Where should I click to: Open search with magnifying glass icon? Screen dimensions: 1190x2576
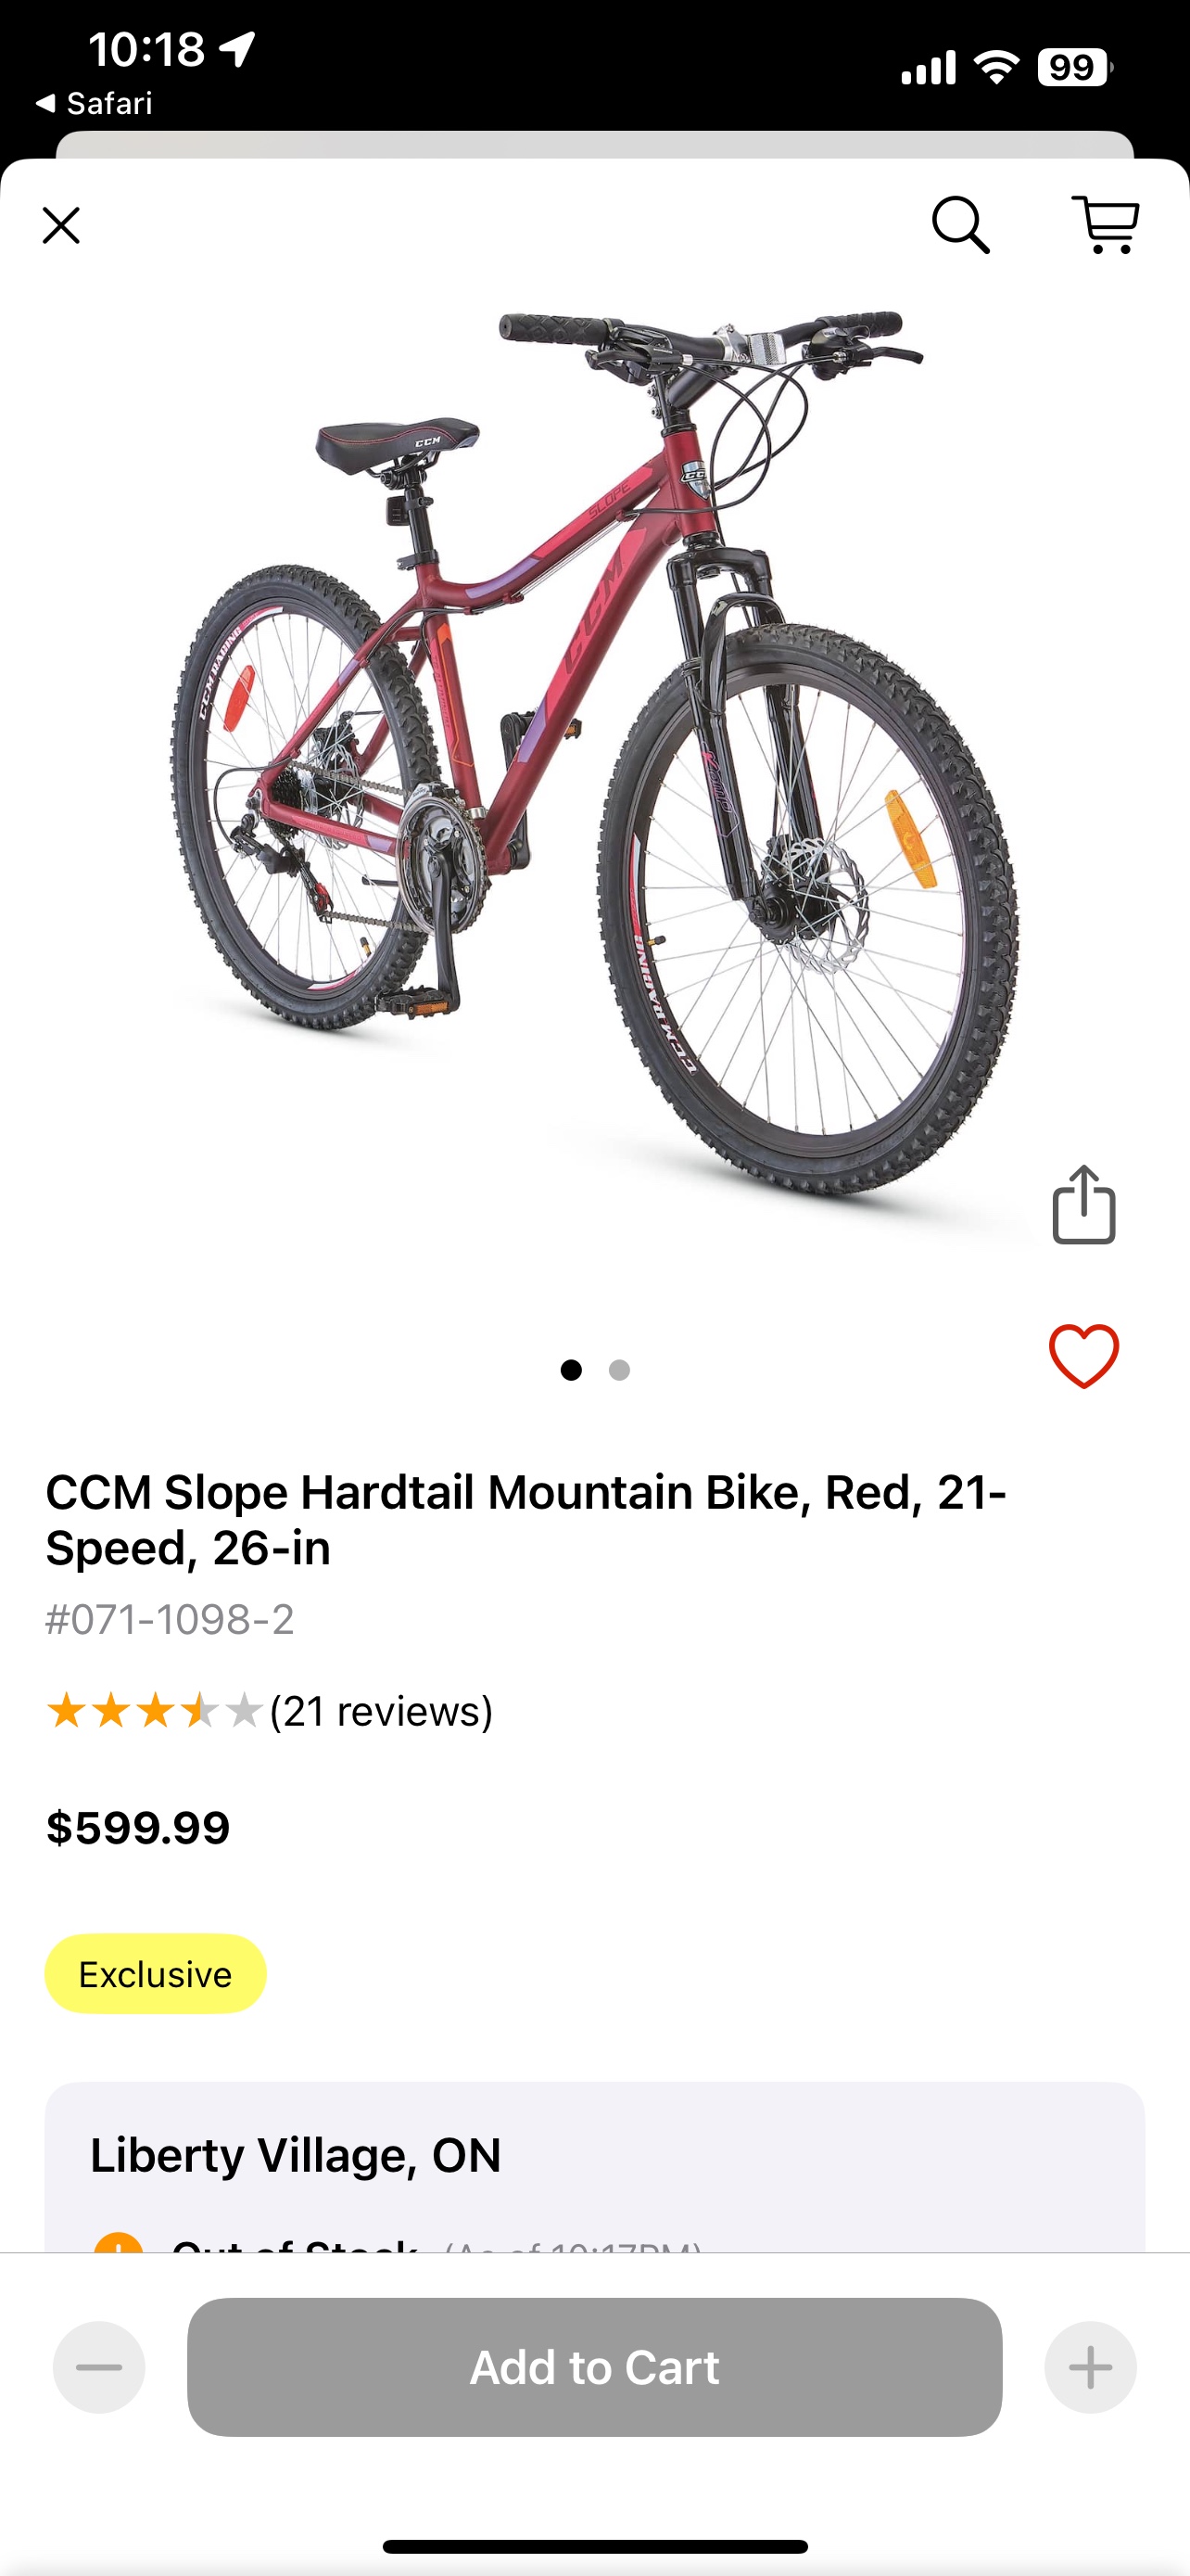(x=961, y=224)
